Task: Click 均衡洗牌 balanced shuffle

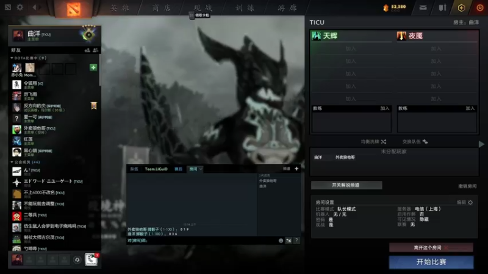Action: 370,142
